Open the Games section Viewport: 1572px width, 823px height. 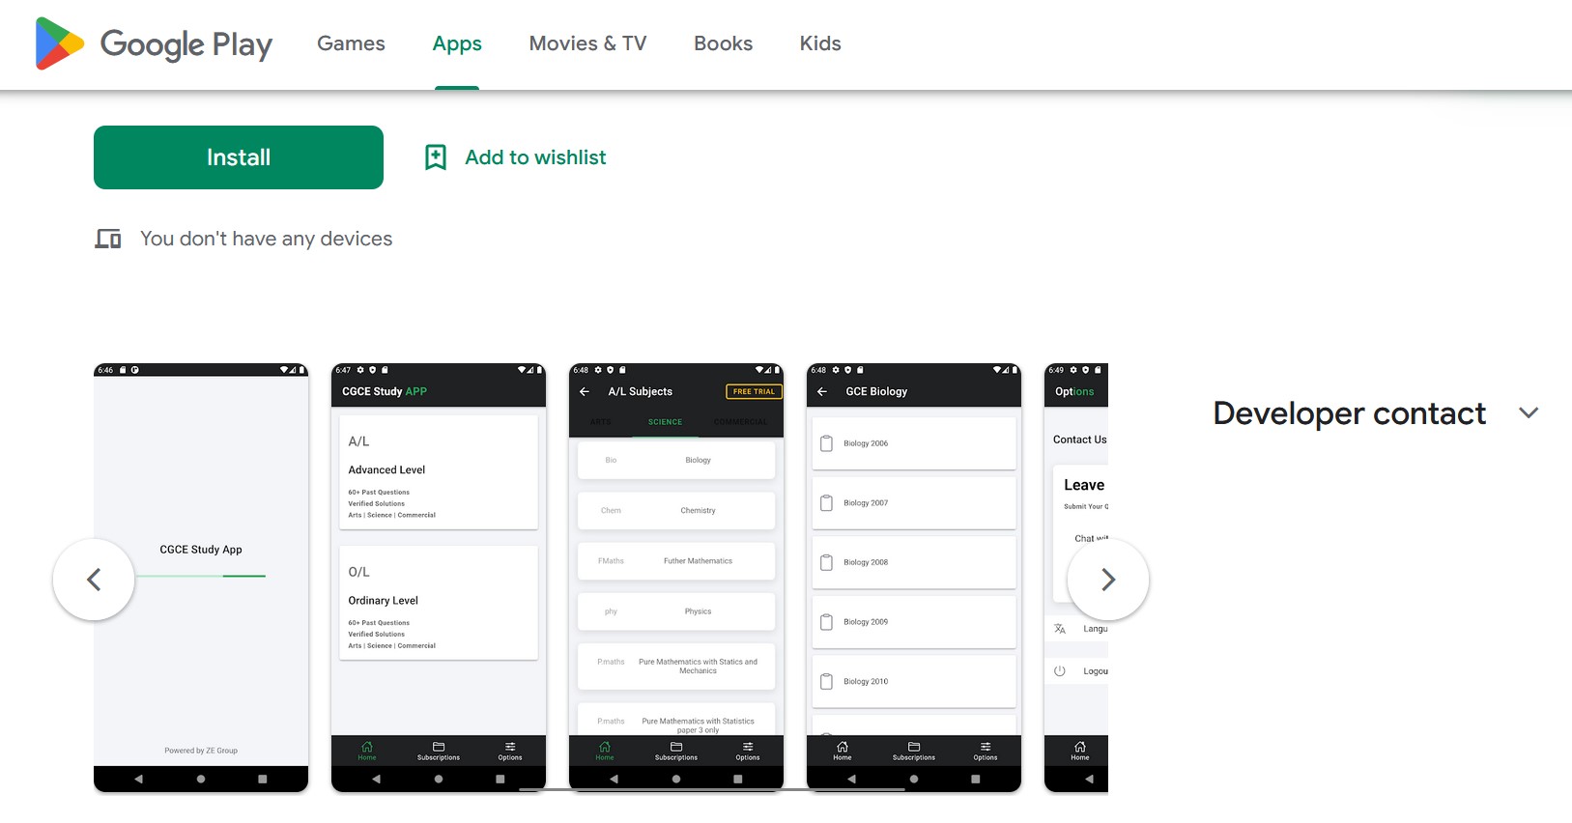click(x=351, y=43)
